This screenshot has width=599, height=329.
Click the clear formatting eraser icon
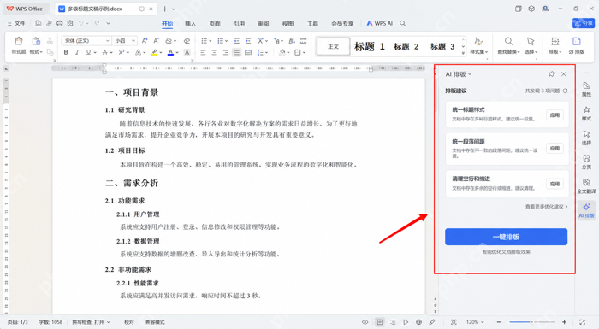187,41
